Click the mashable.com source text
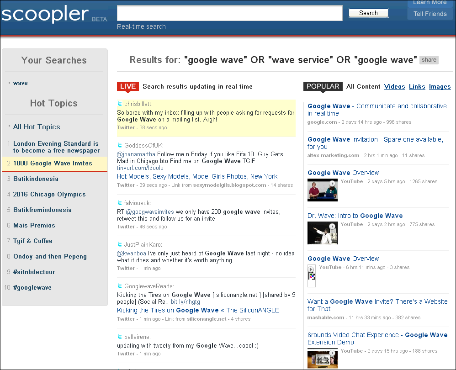Screen dimensions: 456x370 coord(326,317)
